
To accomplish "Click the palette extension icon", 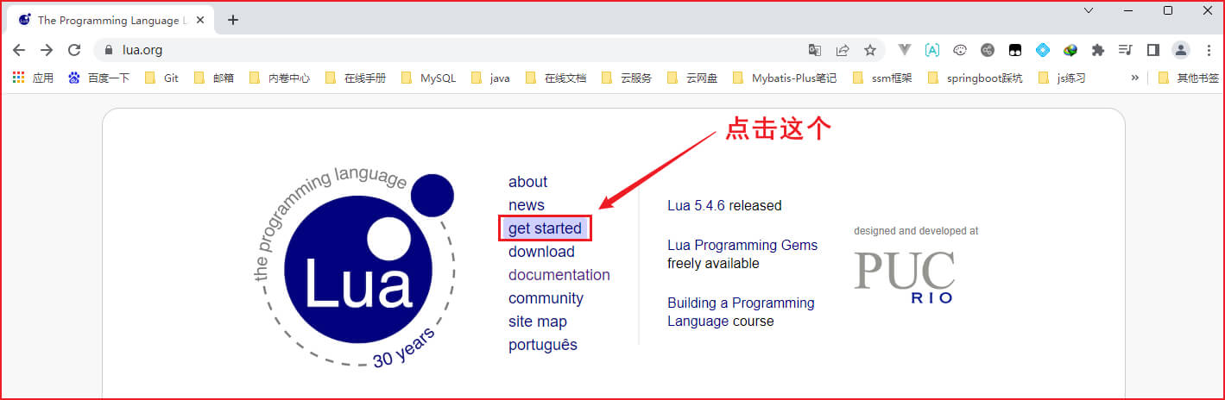I will 960,50.
